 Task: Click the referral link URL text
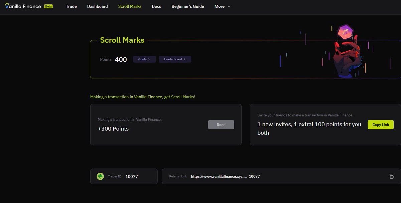[x=225, y=176]
